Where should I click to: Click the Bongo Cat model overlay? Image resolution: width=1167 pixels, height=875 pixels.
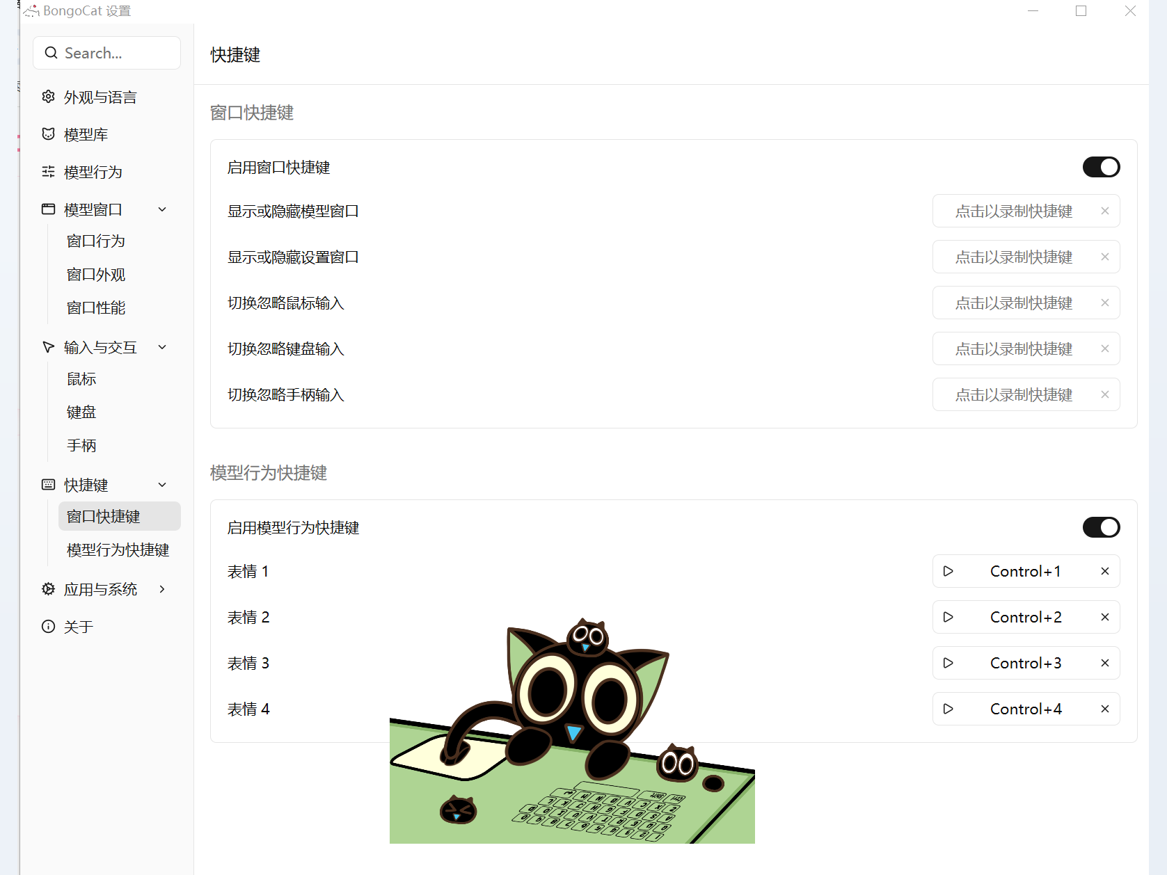click(x=572, y=730)
